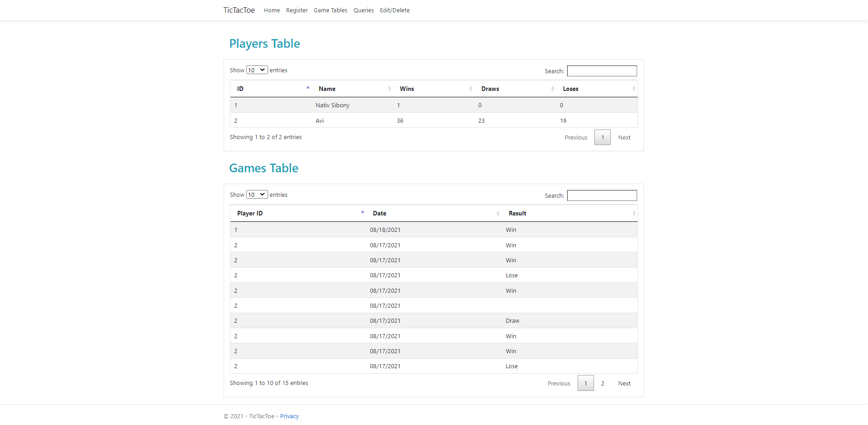This screenshot has height=425, width=868.
Task: Click the sort icon on the Name column
Action: (x=389, y=89)
